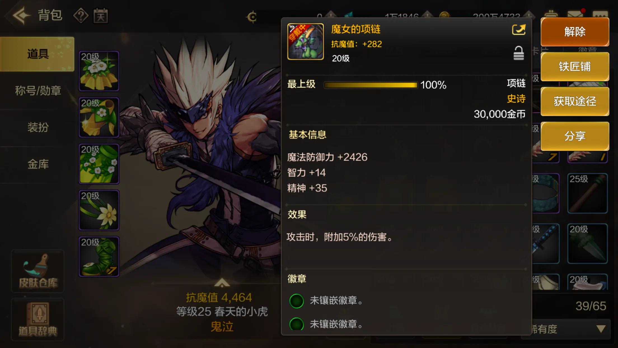Open the 皮肤仓库 skin storage icon
618x348 pixels.
coord(38,271)
